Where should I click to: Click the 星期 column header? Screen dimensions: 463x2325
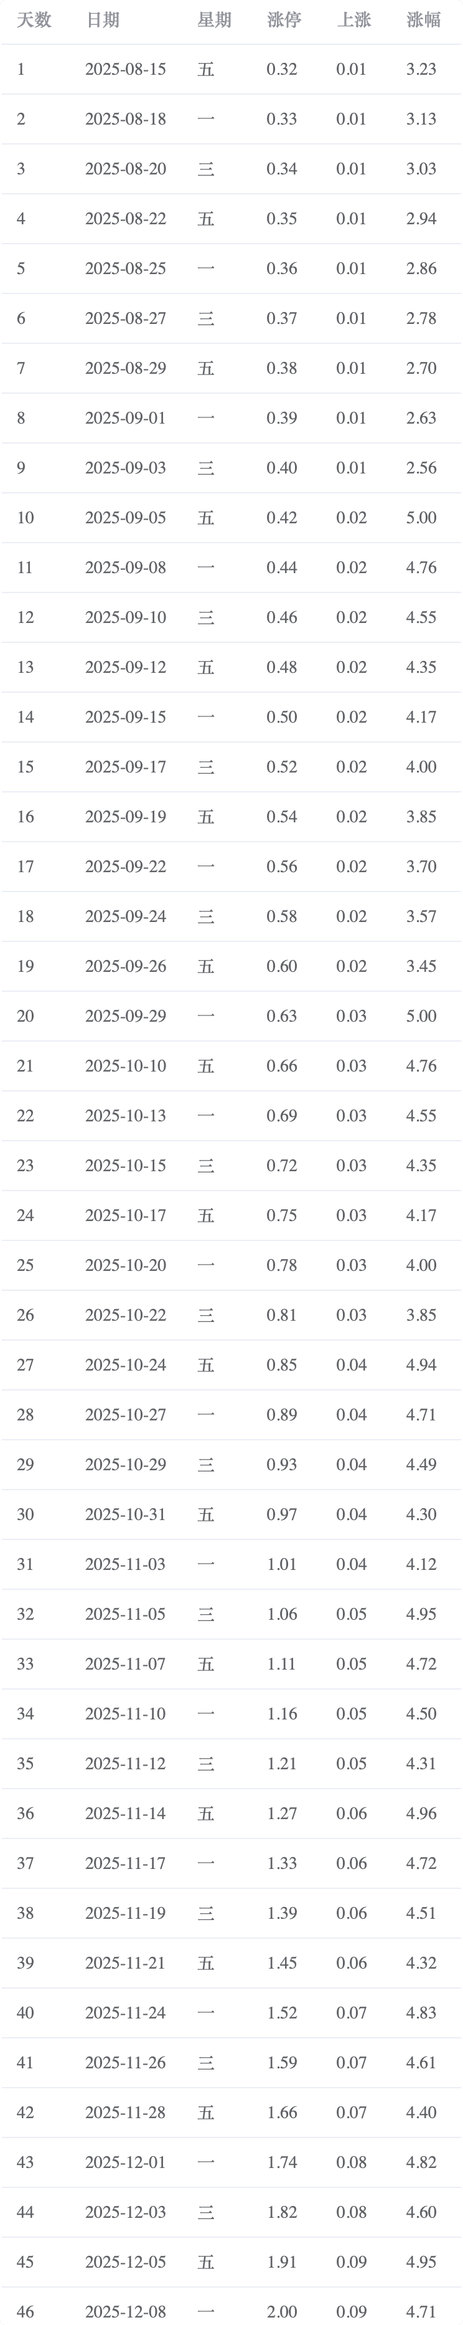point(214,20)
